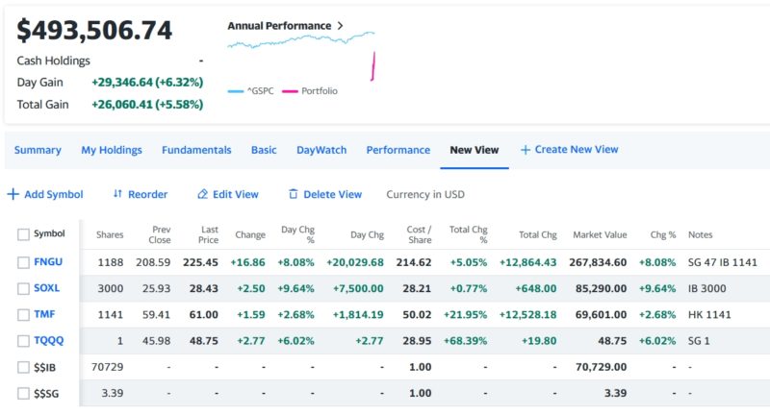Switch to the My Holdings tab
This screenshot has height=415, width=770.
click(111, 150)
